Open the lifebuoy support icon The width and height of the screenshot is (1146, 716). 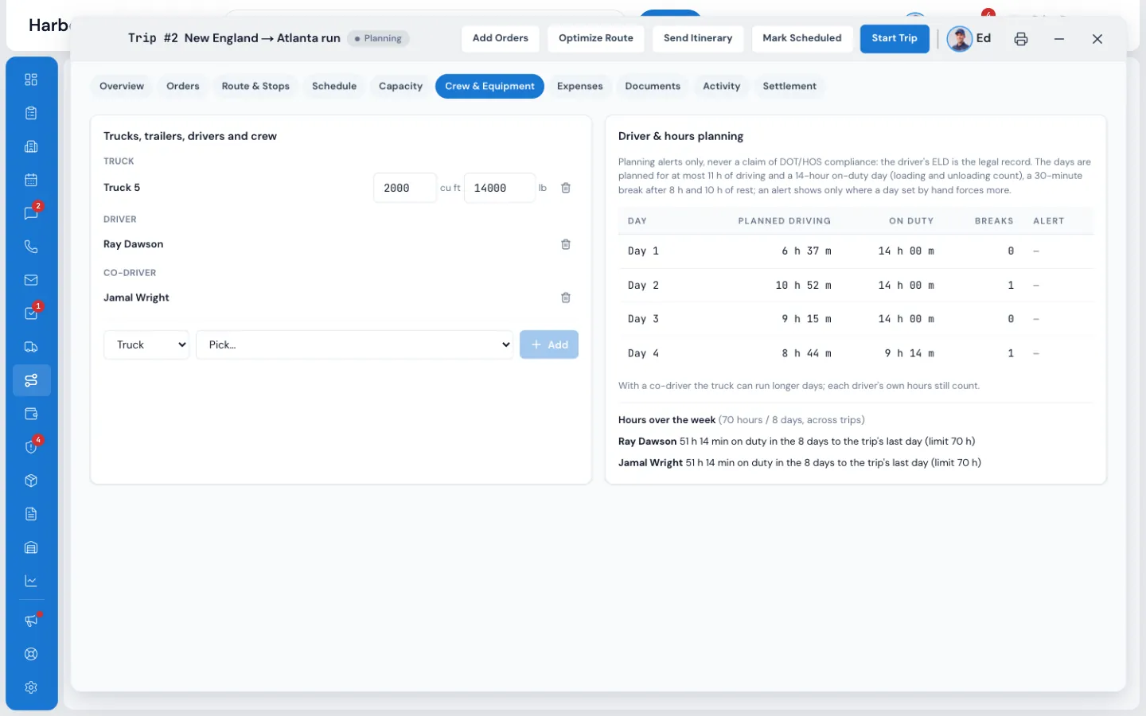pos(31,654)
